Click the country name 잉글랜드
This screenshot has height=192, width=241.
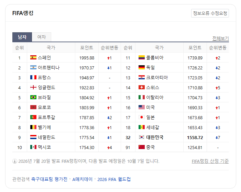pyautogui.click(x=46, y=88)
